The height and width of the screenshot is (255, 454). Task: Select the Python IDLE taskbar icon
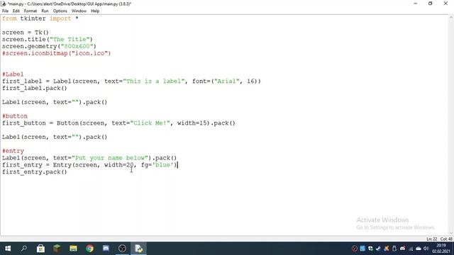(139, 249)
